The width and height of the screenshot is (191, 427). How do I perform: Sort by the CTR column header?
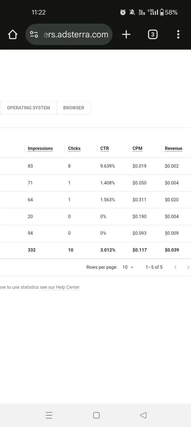(104, 148)
